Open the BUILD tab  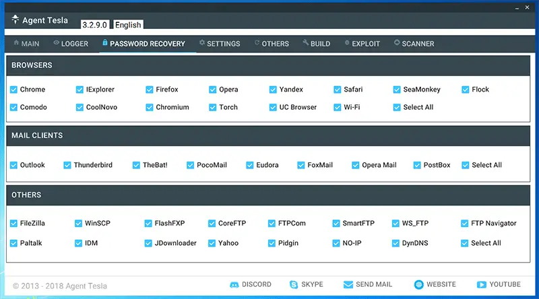(316, 44)
